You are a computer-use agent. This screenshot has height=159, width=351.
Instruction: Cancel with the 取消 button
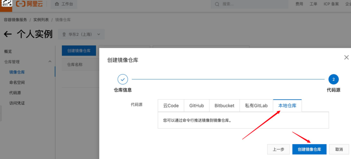pos(339,149)
